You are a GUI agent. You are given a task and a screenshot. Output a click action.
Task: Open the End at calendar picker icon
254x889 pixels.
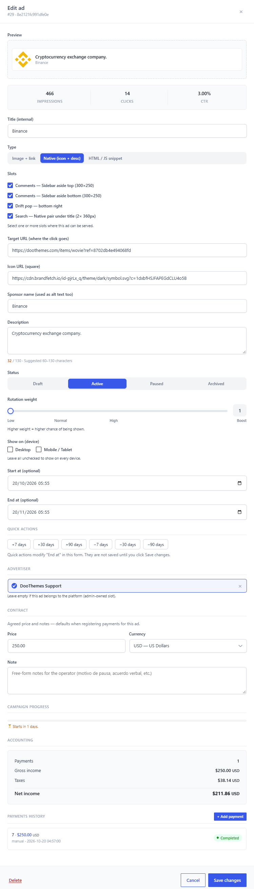(239, 512)
